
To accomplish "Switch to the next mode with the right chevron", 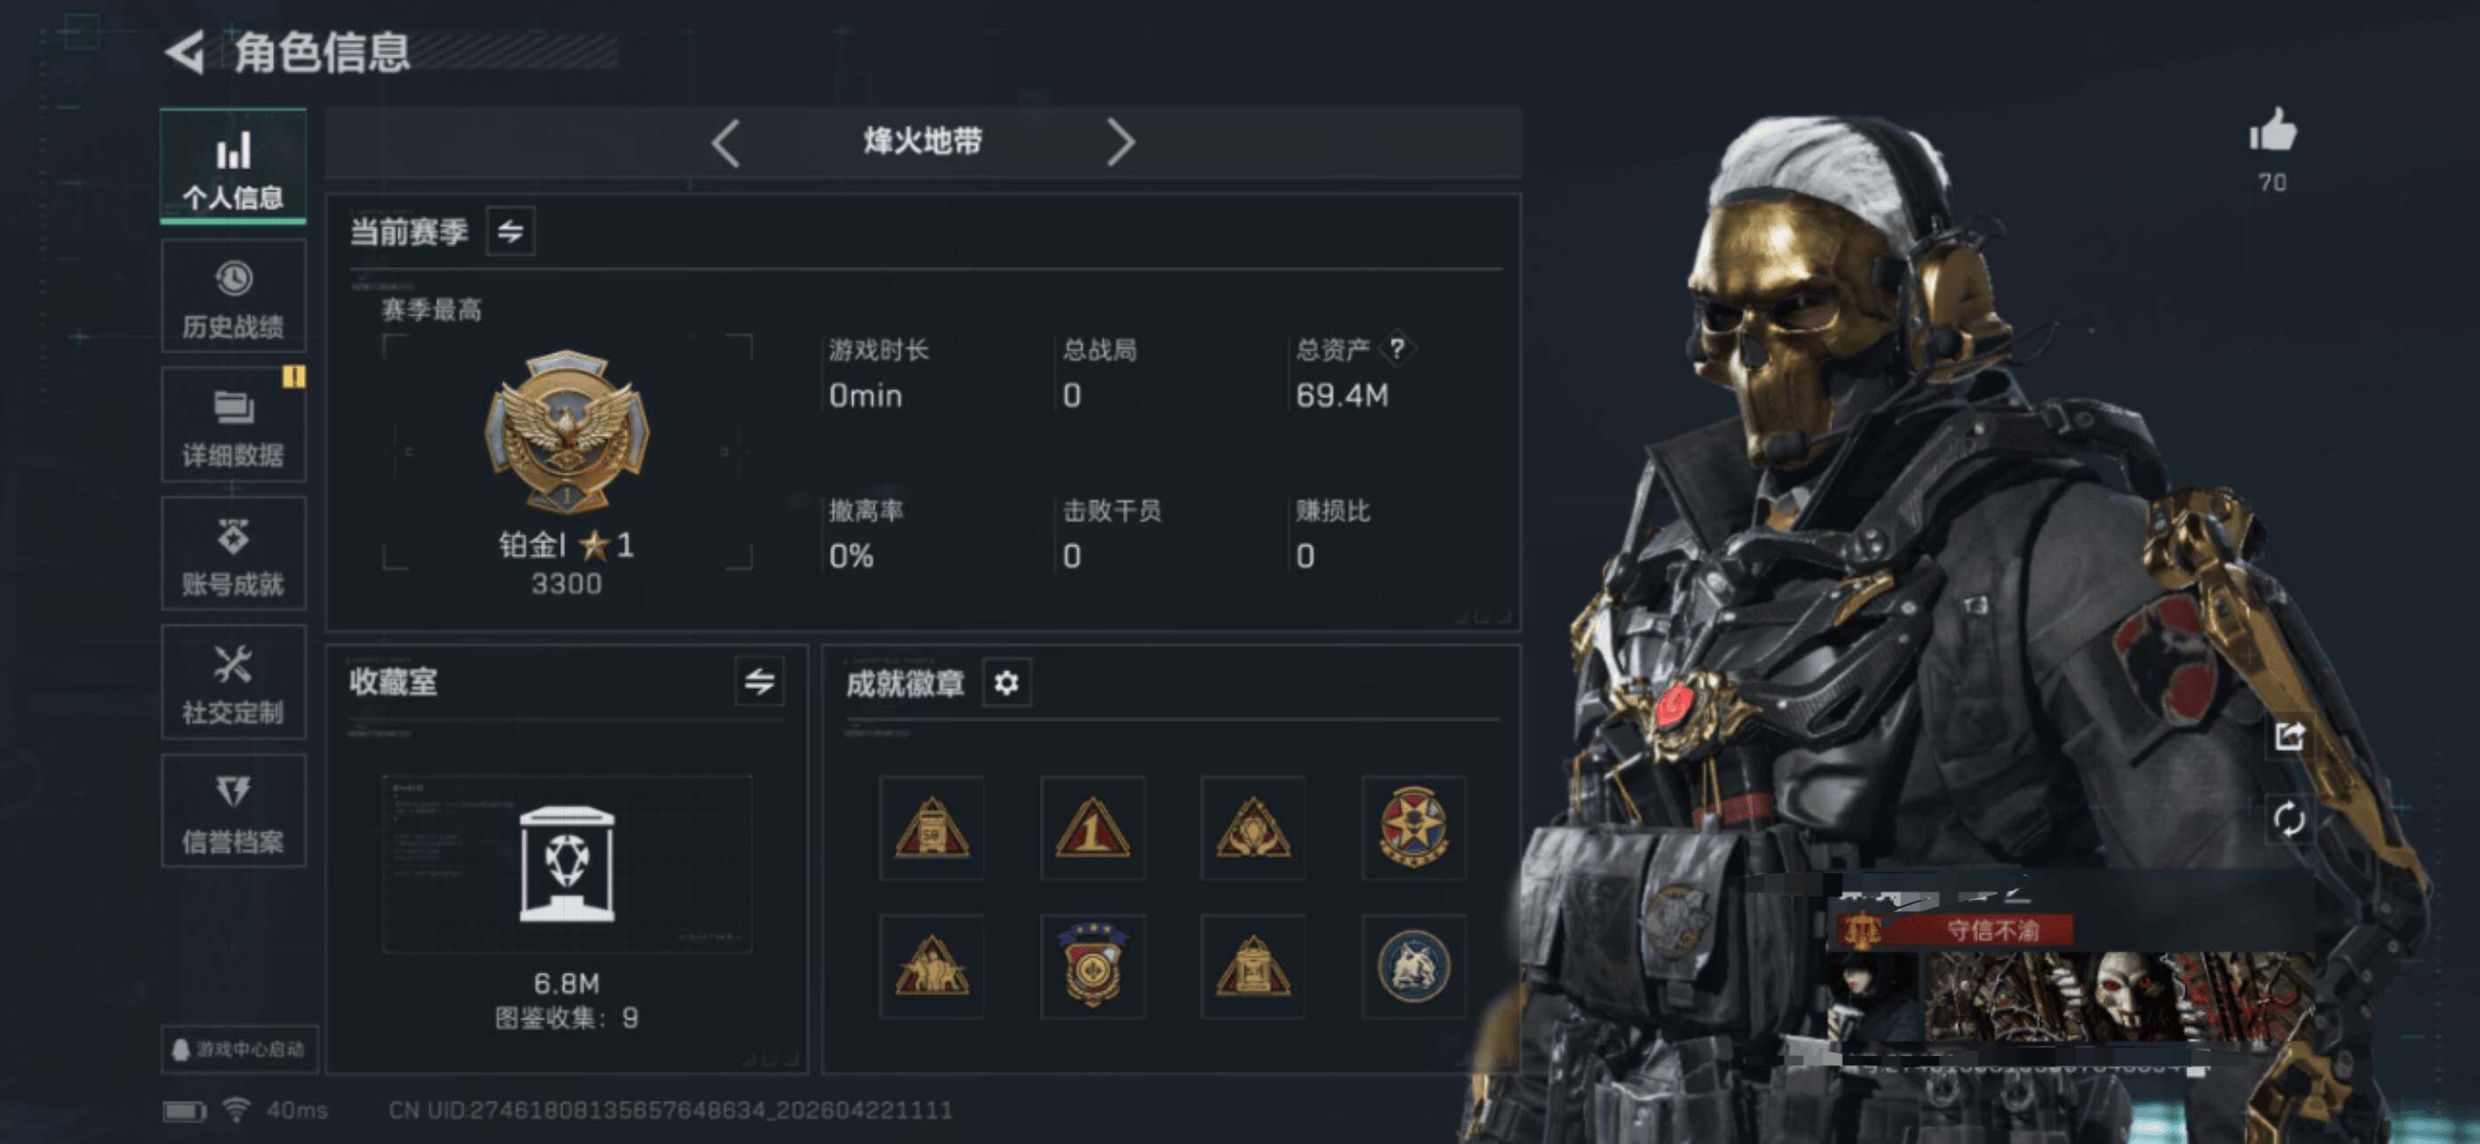I will click(x=1120, y=144).
